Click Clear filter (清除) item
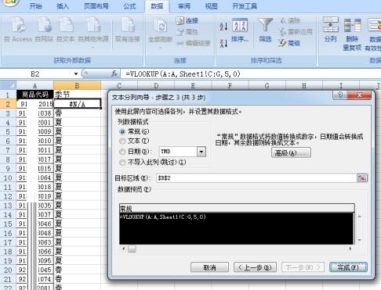The height and width of the screenshot is (290, 381). coord(290,20)
